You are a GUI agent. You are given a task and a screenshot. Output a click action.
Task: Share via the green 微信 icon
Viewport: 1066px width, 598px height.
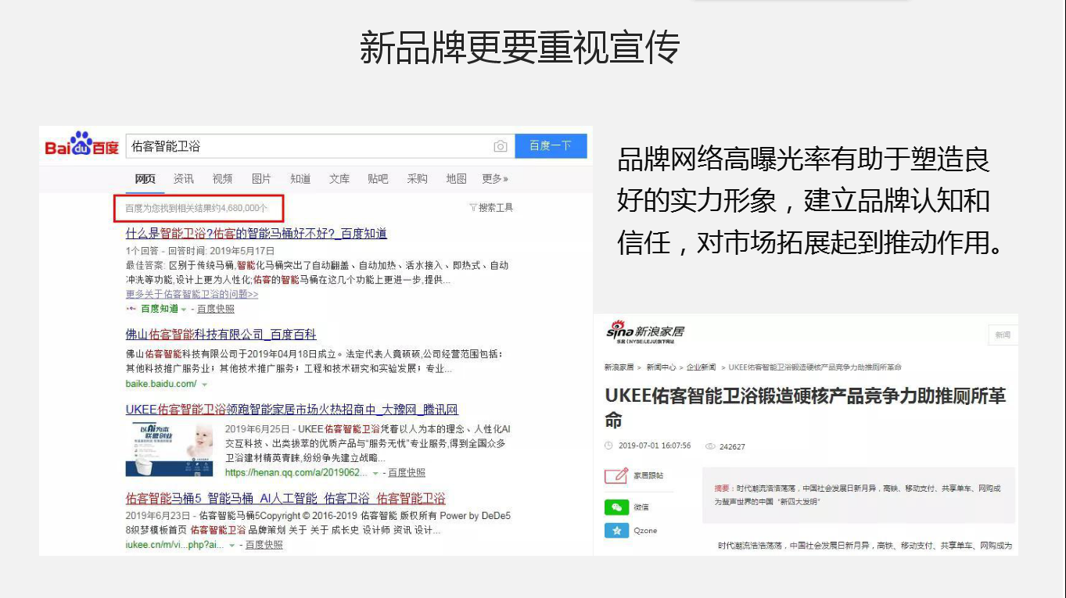tap(616, 507)
